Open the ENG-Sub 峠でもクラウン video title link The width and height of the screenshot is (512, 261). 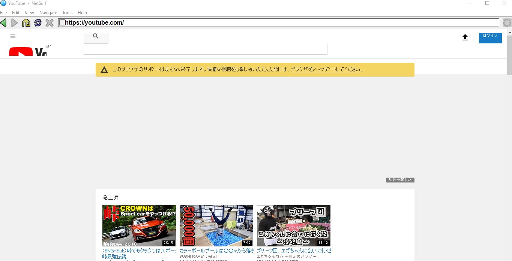(x=139, y=251)
